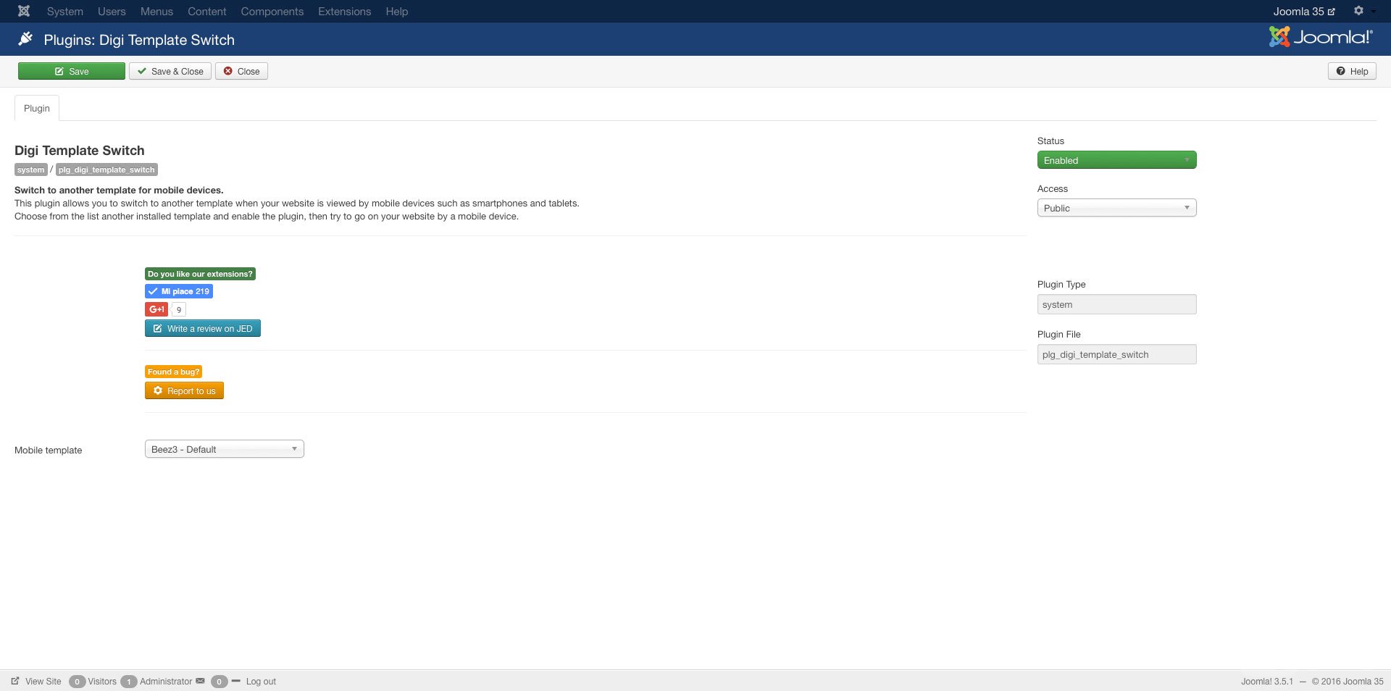Click the Plugins: Digi Template Switch page title
Viewport: 1391px width, 691px height.
click(139, 40)
